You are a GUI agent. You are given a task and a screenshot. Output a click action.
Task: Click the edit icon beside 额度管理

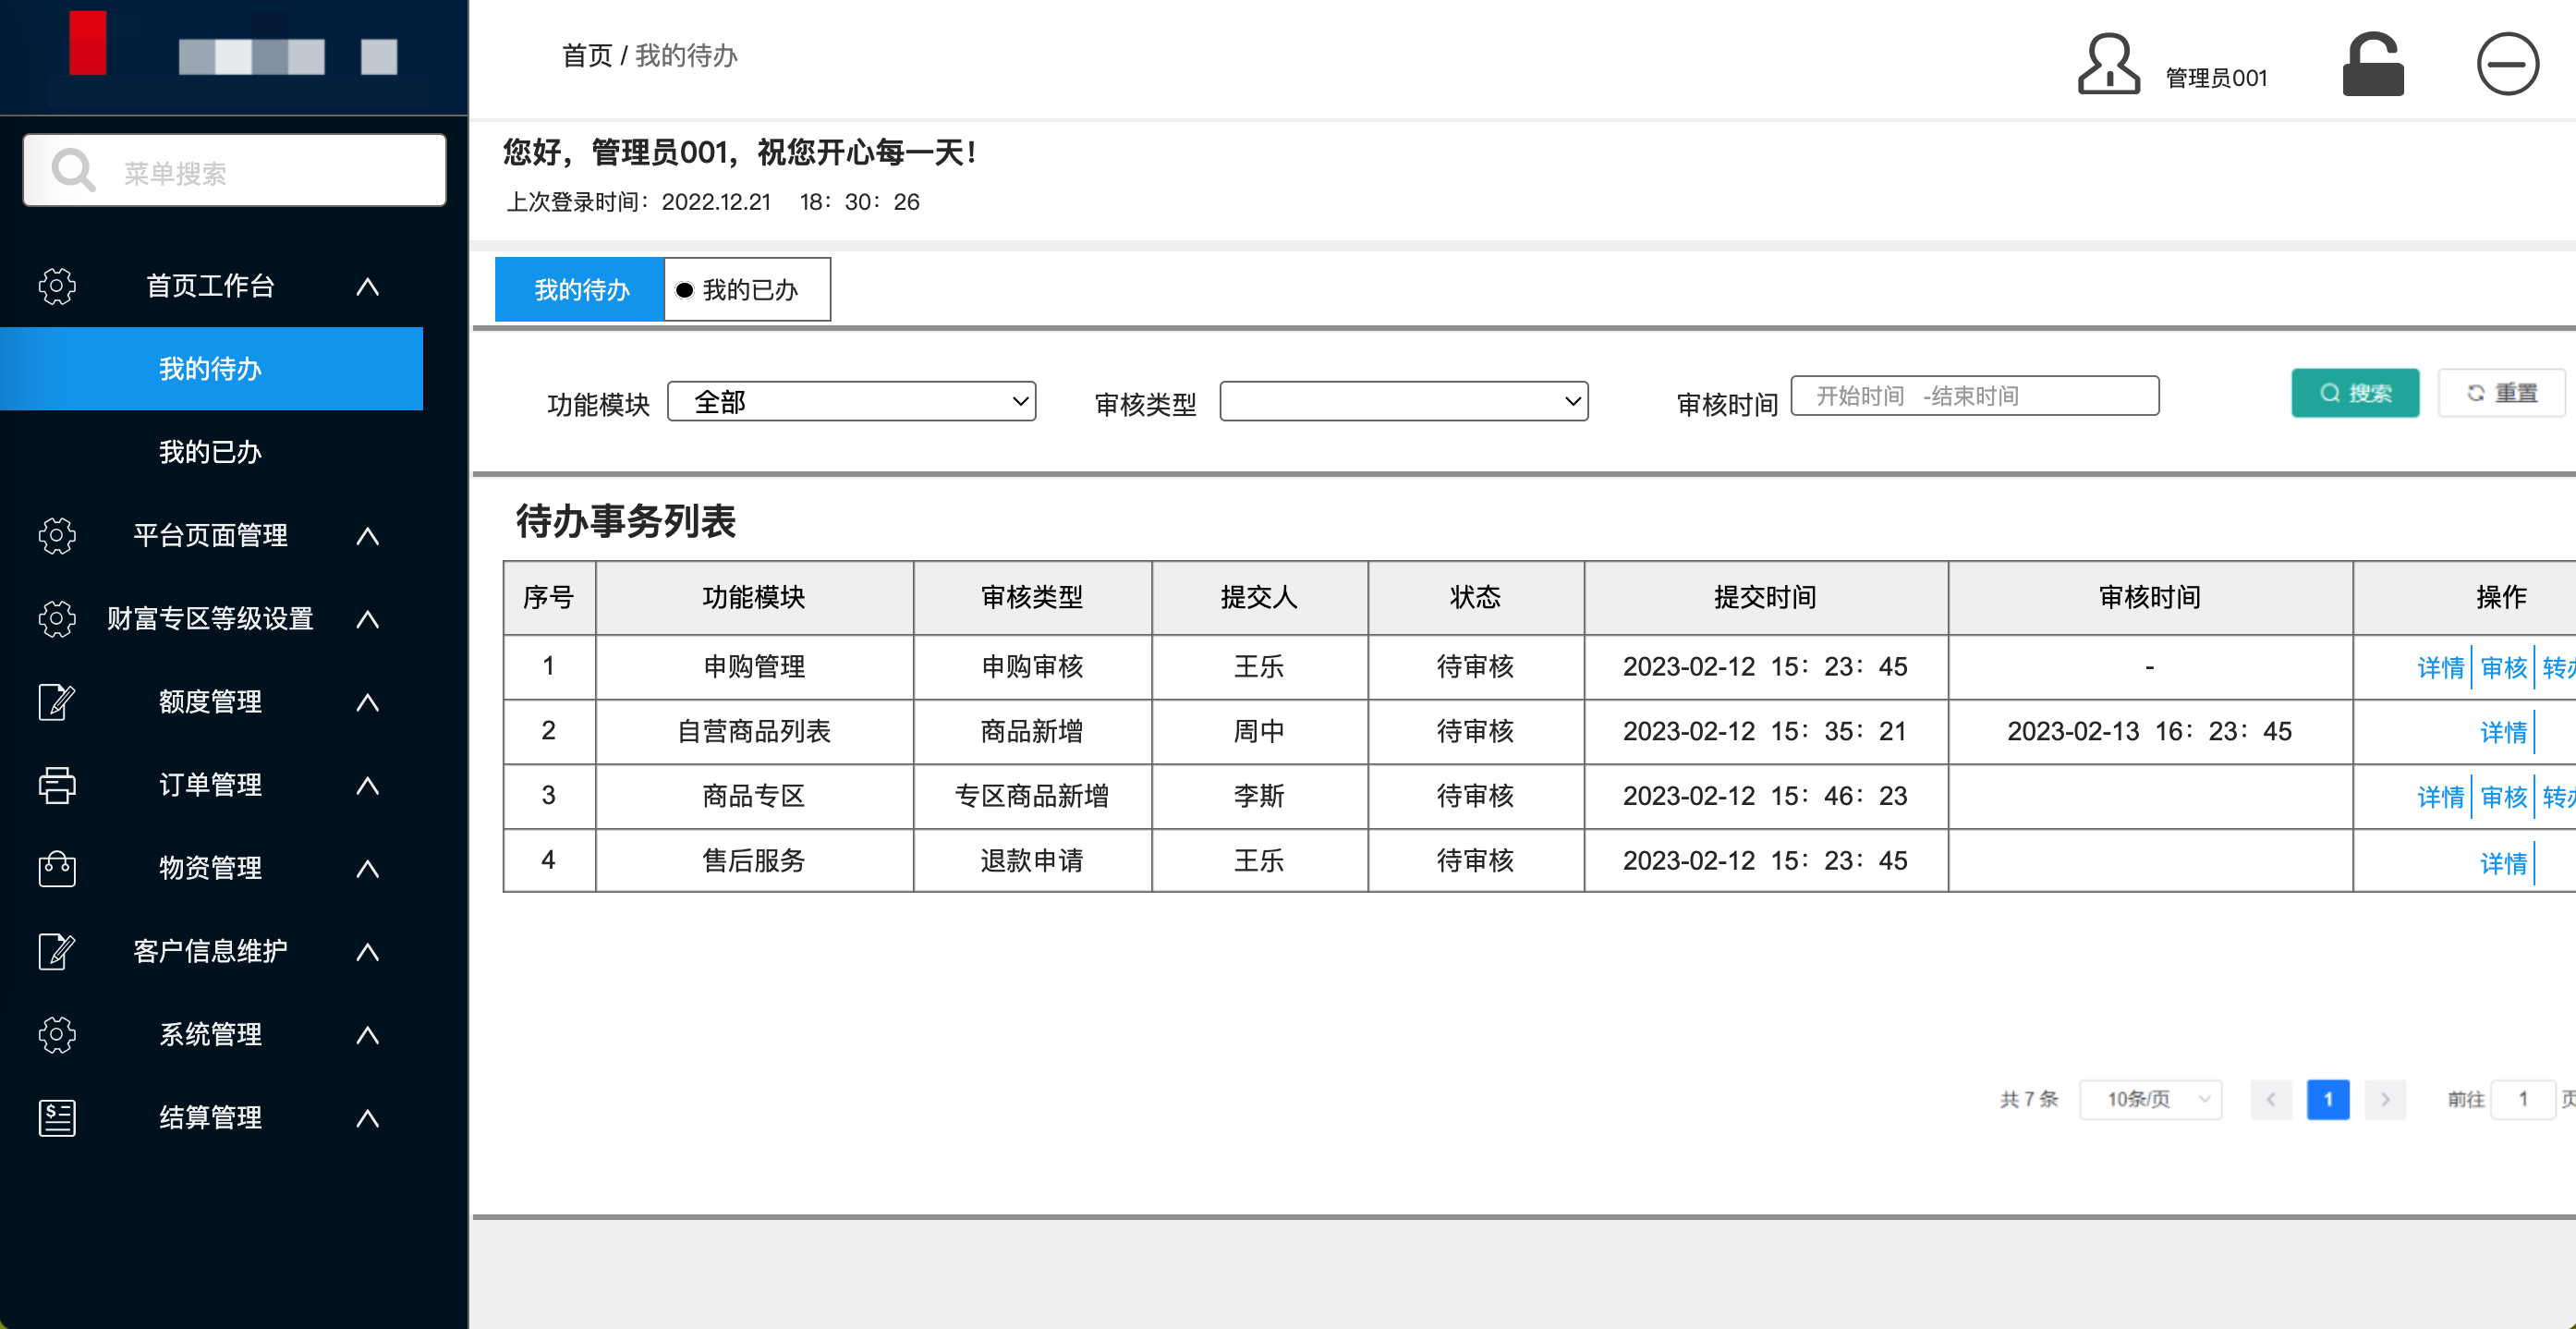tap(56, 702)
